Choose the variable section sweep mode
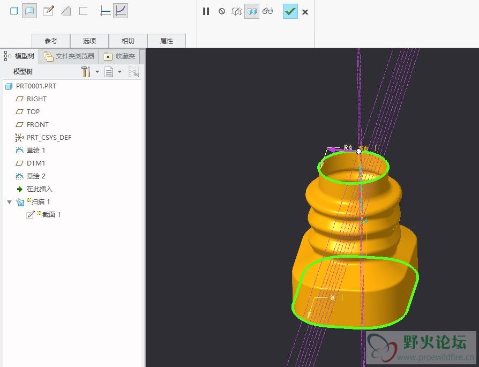 tap(121, 11)
